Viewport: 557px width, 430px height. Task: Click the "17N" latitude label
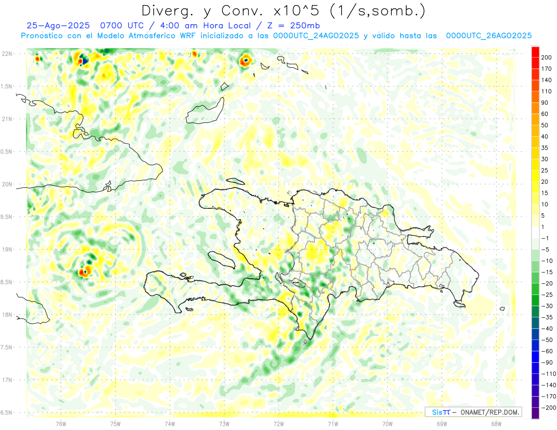coord(7,380)
